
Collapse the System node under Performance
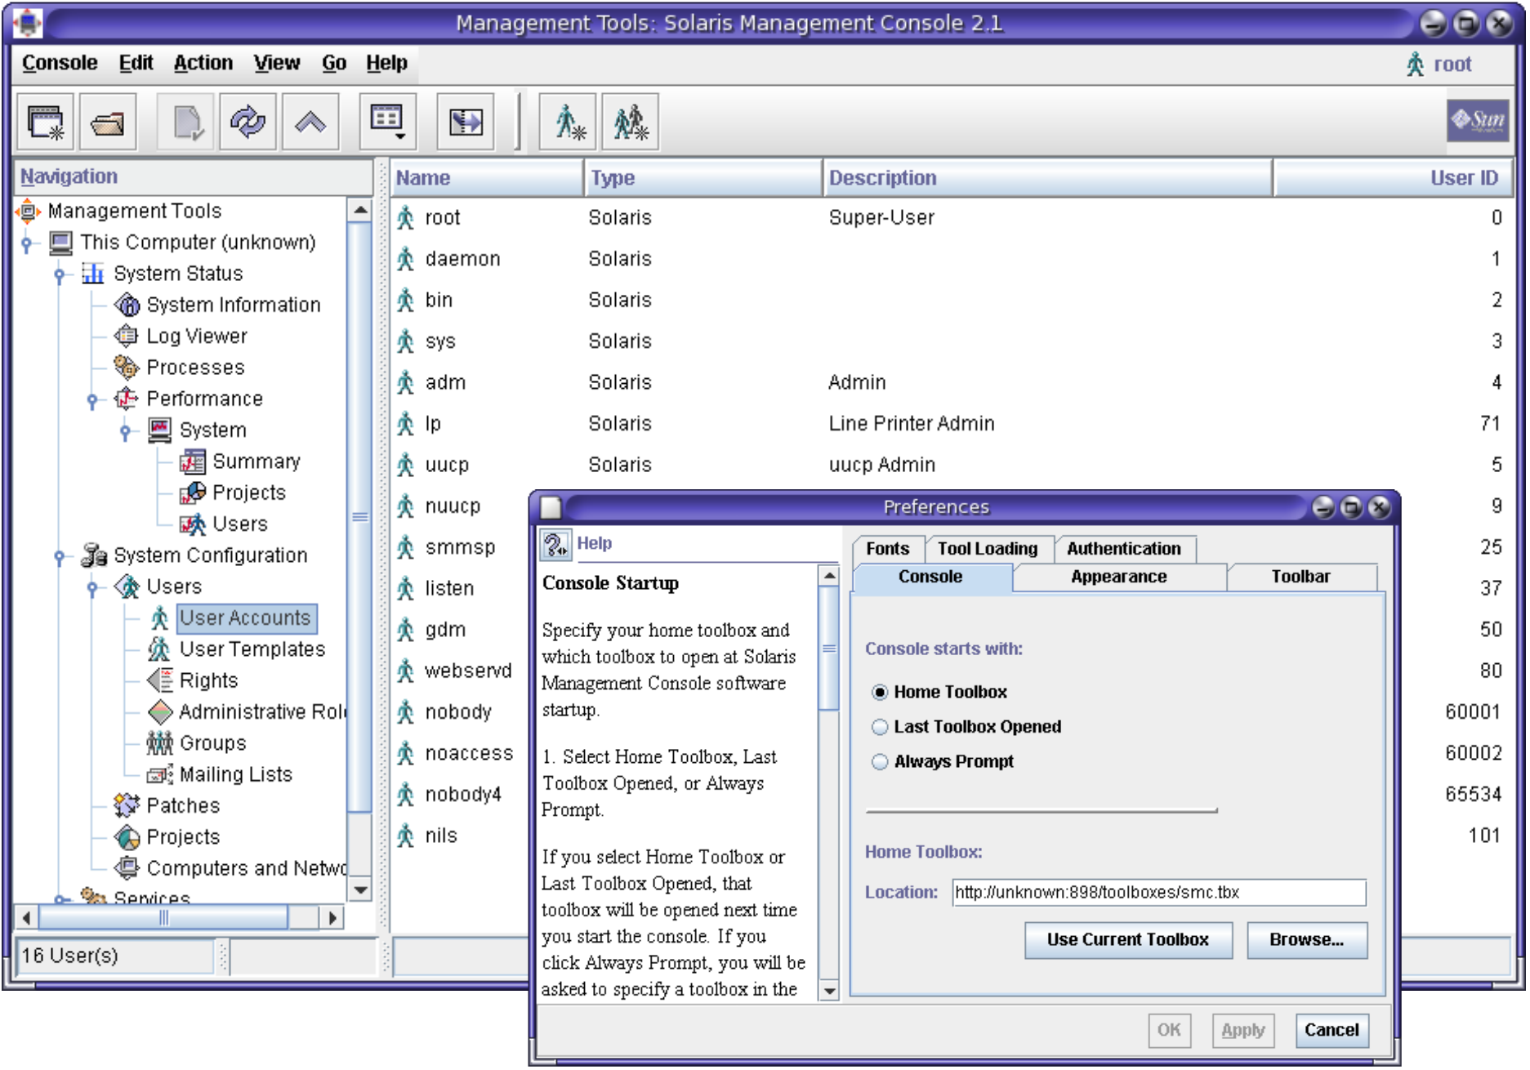[125, 431]
